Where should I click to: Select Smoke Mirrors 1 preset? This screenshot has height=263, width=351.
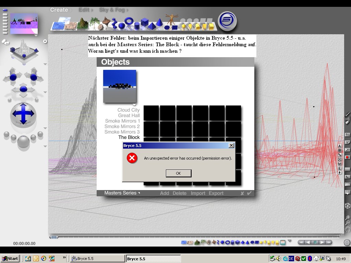tap(122, 121)
